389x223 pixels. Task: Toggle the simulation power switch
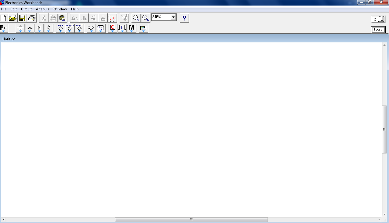378,19
